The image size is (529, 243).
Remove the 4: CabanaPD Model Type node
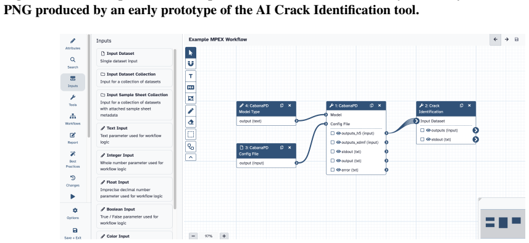[289, 105]
